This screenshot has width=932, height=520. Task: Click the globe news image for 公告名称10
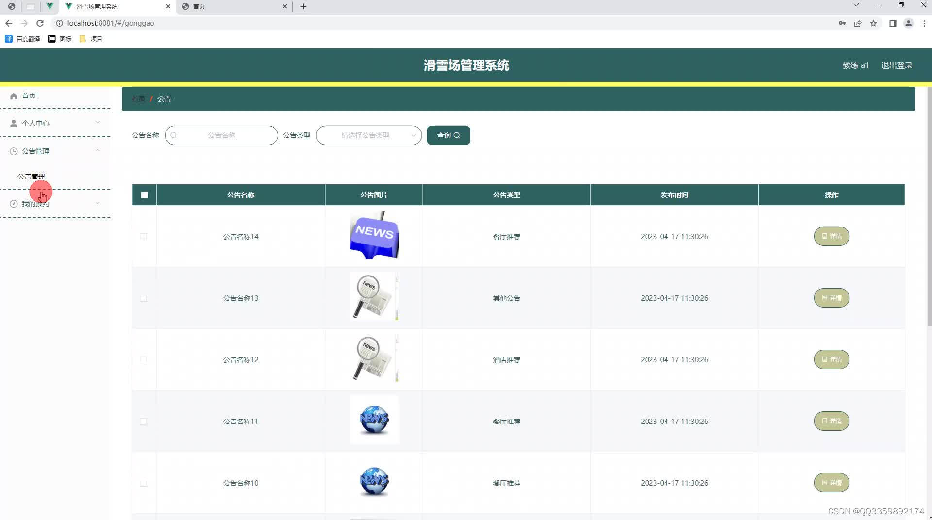coord(374,481)
